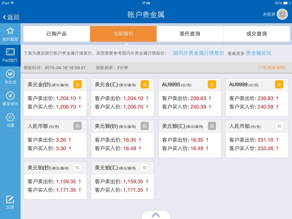This screenshot has height=219, width=292.
Task: Open 反馈 feedback pencil icon
Action: pyautogui.click(x=10, y=200)
